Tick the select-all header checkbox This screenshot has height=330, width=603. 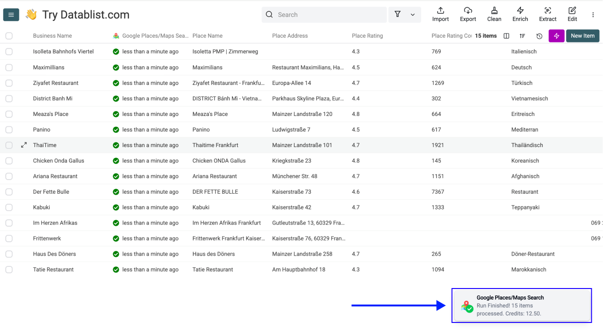click(9, 36)
